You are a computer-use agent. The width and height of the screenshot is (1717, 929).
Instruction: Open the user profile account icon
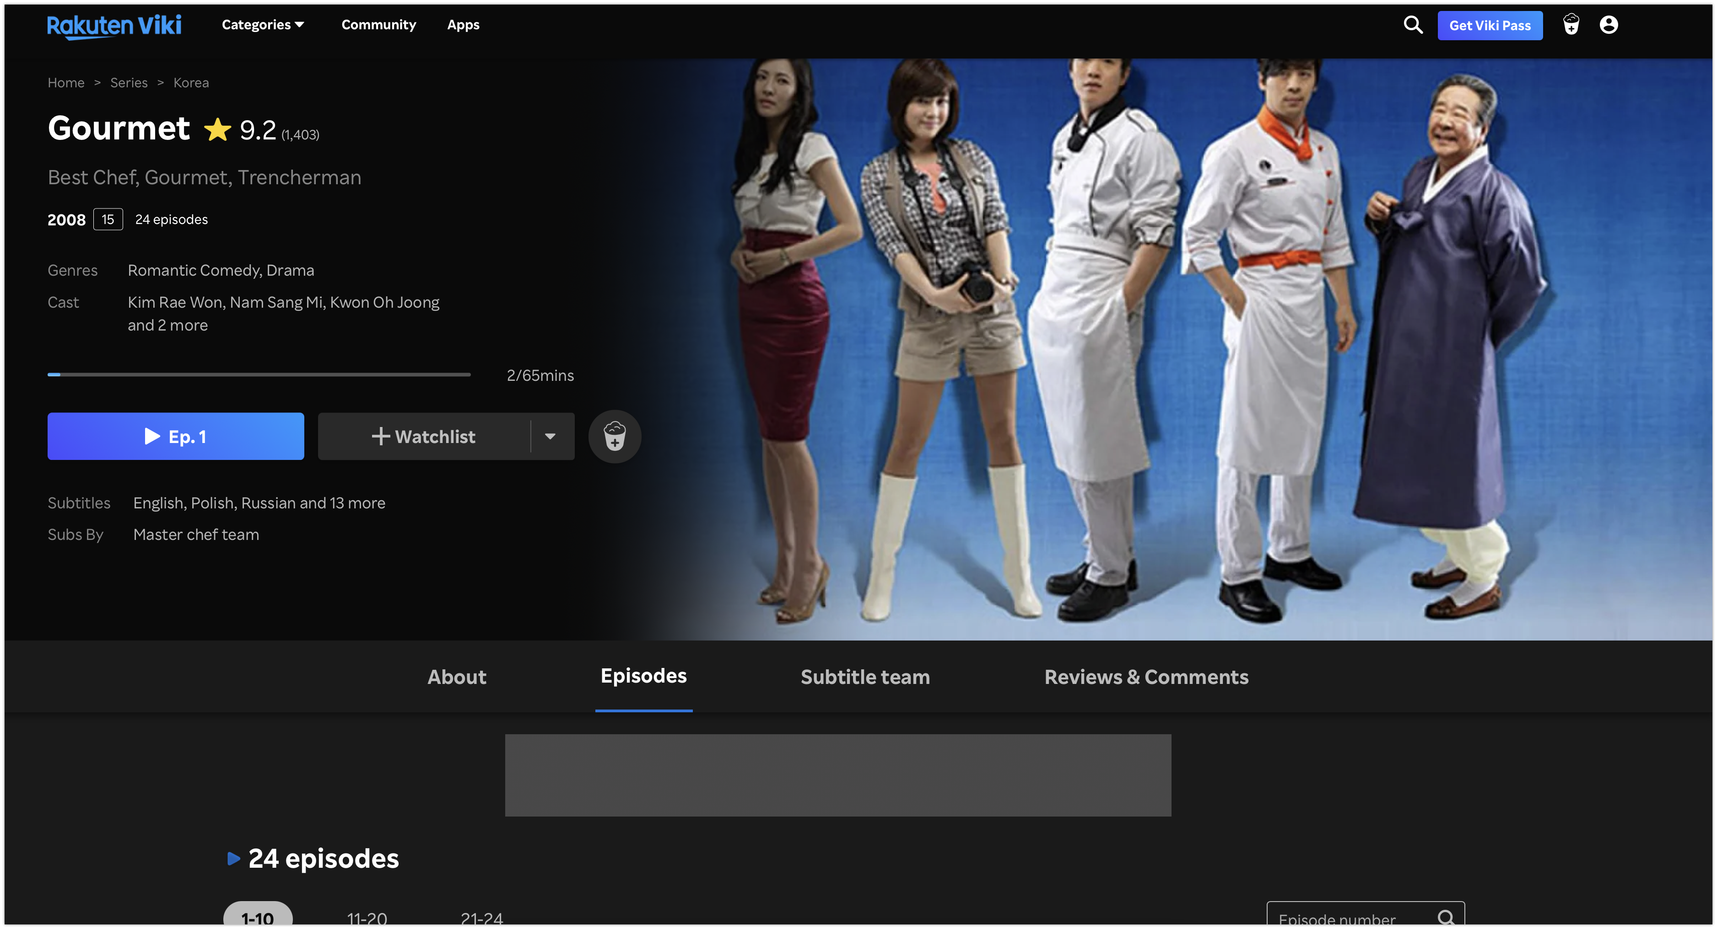tap(1609, 25)
